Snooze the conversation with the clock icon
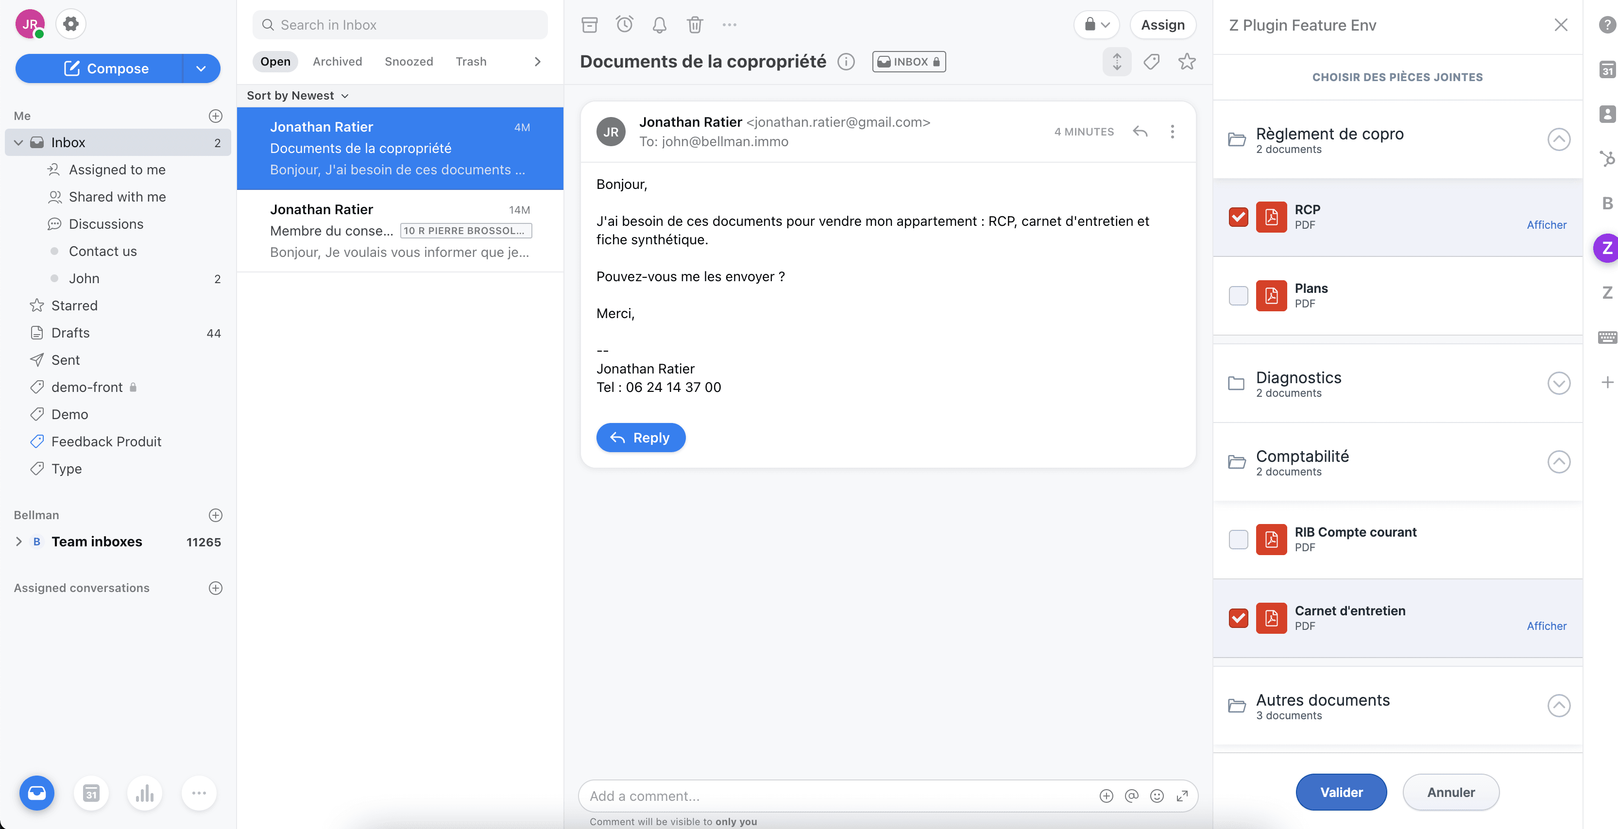The width and height of the screenshot is (1618, 829). [x=624, y=24]
